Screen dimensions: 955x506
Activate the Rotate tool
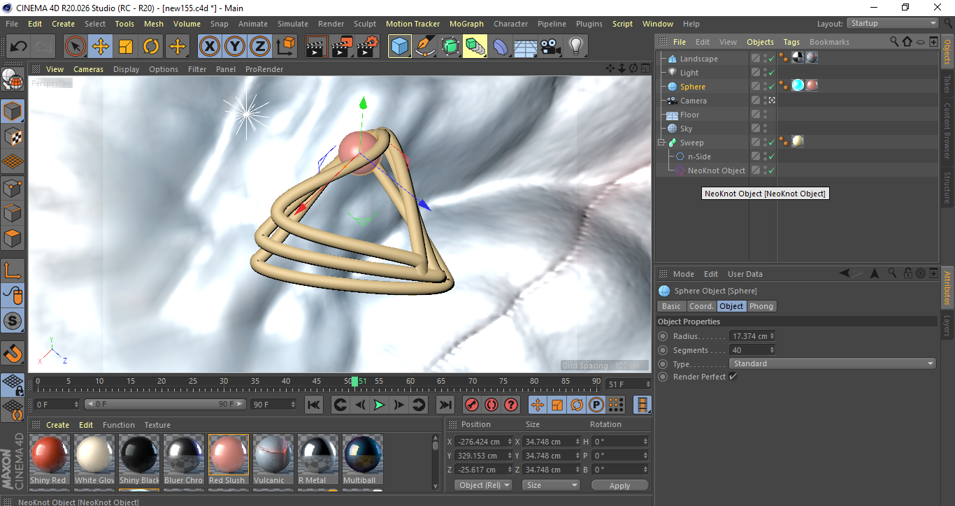(x=151, y=47)
